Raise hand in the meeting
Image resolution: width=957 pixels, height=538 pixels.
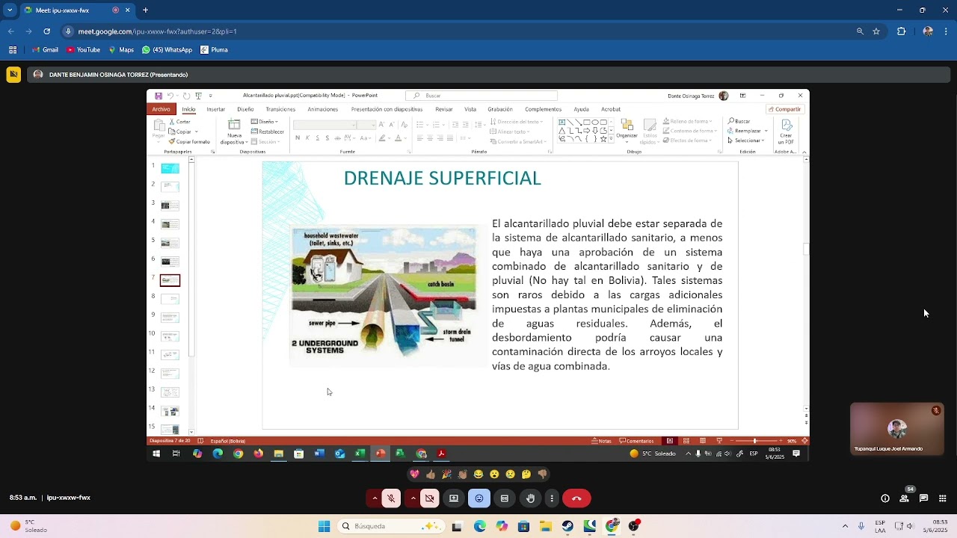530,498
